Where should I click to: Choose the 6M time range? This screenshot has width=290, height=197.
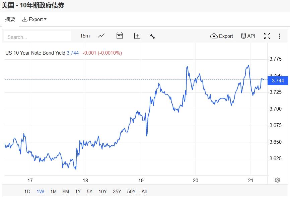[66, 192]
